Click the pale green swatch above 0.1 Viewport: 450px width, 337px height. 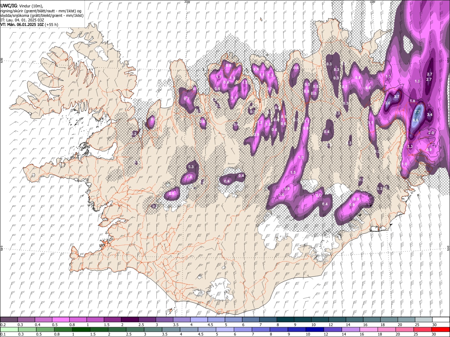[9, 329]
